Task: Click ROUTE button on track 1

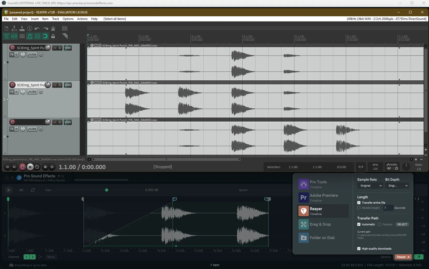Action: click(68, 48)
